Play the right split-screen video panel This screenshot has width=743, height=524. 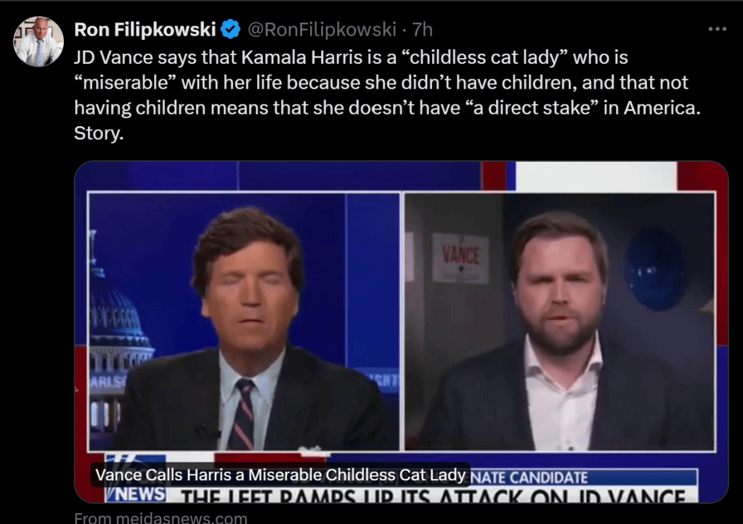click(x=560, y=322)
